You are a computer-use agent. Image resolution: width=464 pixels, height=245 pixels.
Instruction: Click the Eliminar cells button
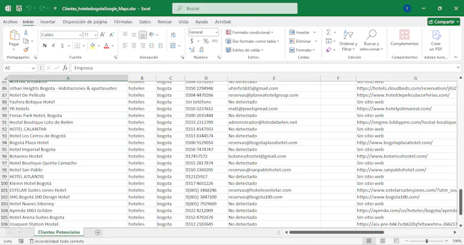[x=300, y=41]
